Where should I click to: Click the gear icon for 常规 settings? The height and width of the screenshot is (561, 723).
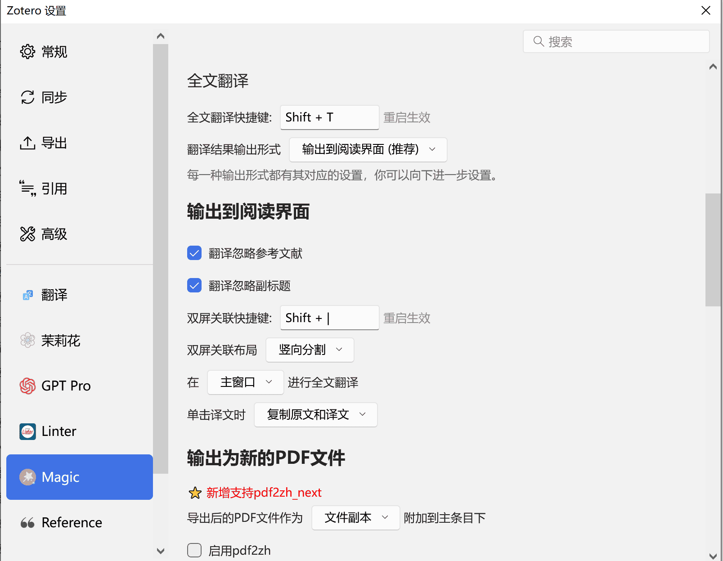pos(27,52)
